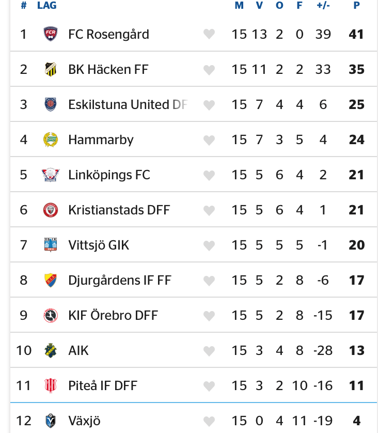Click the AIK club crest
Screen dimensions: 378x433
50,351
